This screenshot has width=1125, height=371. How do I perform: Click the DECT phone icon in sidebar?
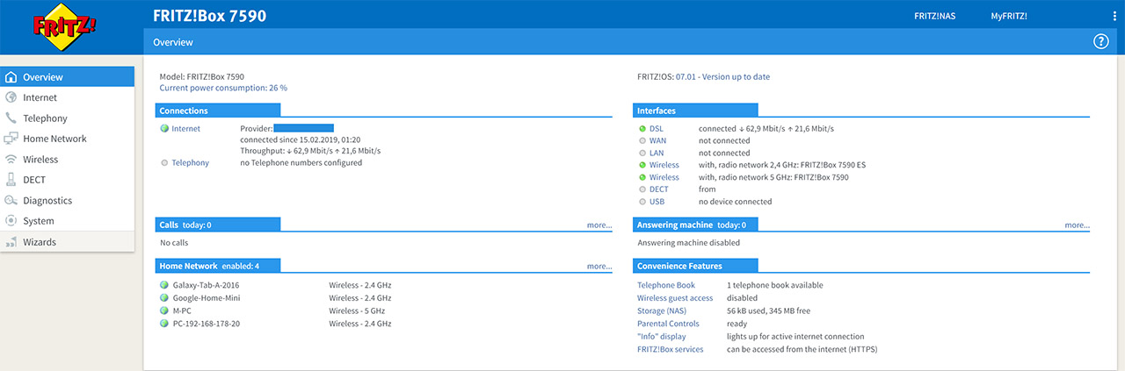tap(11, 180)
